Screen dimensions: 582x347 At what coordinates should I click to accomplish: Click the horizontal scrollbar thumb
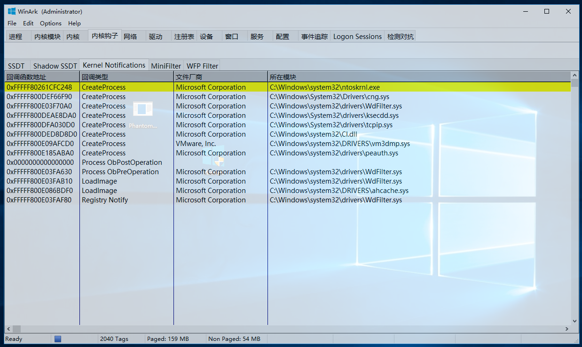click(x=16, y=329)
